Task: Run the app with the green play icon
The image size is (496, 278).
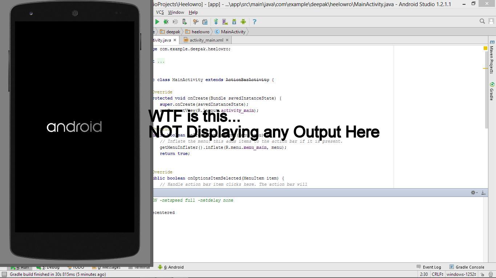Action: pyautogui.click(x=157, y=22)
